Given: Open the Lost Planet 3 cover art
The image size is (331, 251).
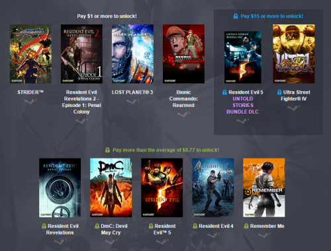Looking at the screenshot, I should (132, 54).
